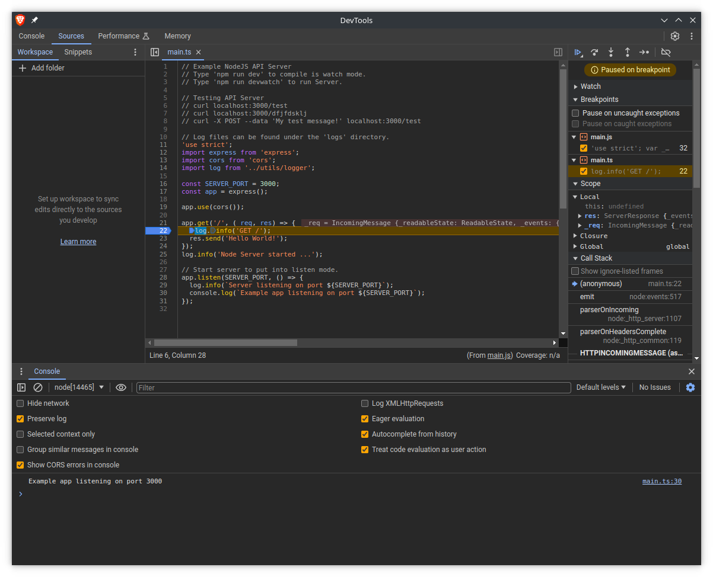The height and width of the screenshot is (577, 713).
Task: Step over next function call
Action: tap(594, 52)
